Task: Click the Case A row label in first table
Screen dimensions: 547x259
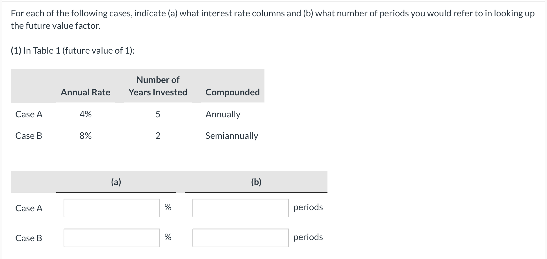Action: tap(29, 114)
